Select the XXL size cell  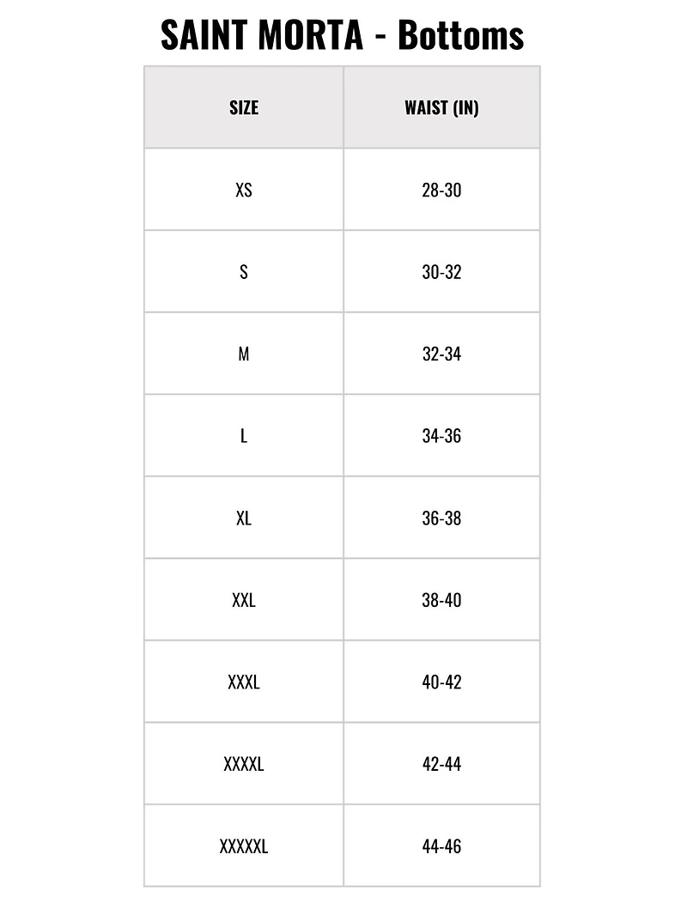point(244,600)
